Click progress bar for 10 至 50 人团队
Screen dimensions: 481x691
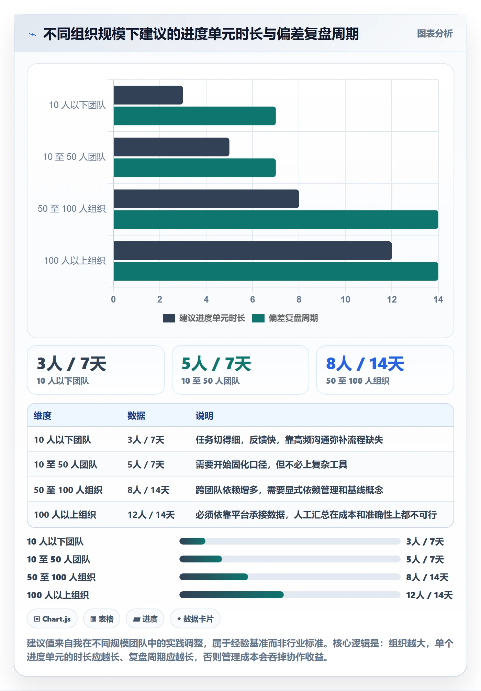(290, 559)
